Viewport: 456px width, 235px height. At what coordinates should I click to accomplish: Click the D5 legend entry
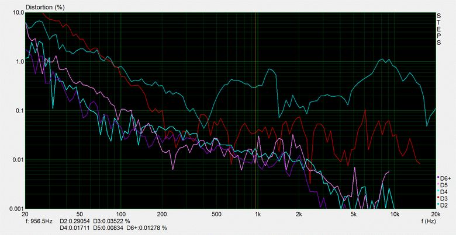coord(443,185)
